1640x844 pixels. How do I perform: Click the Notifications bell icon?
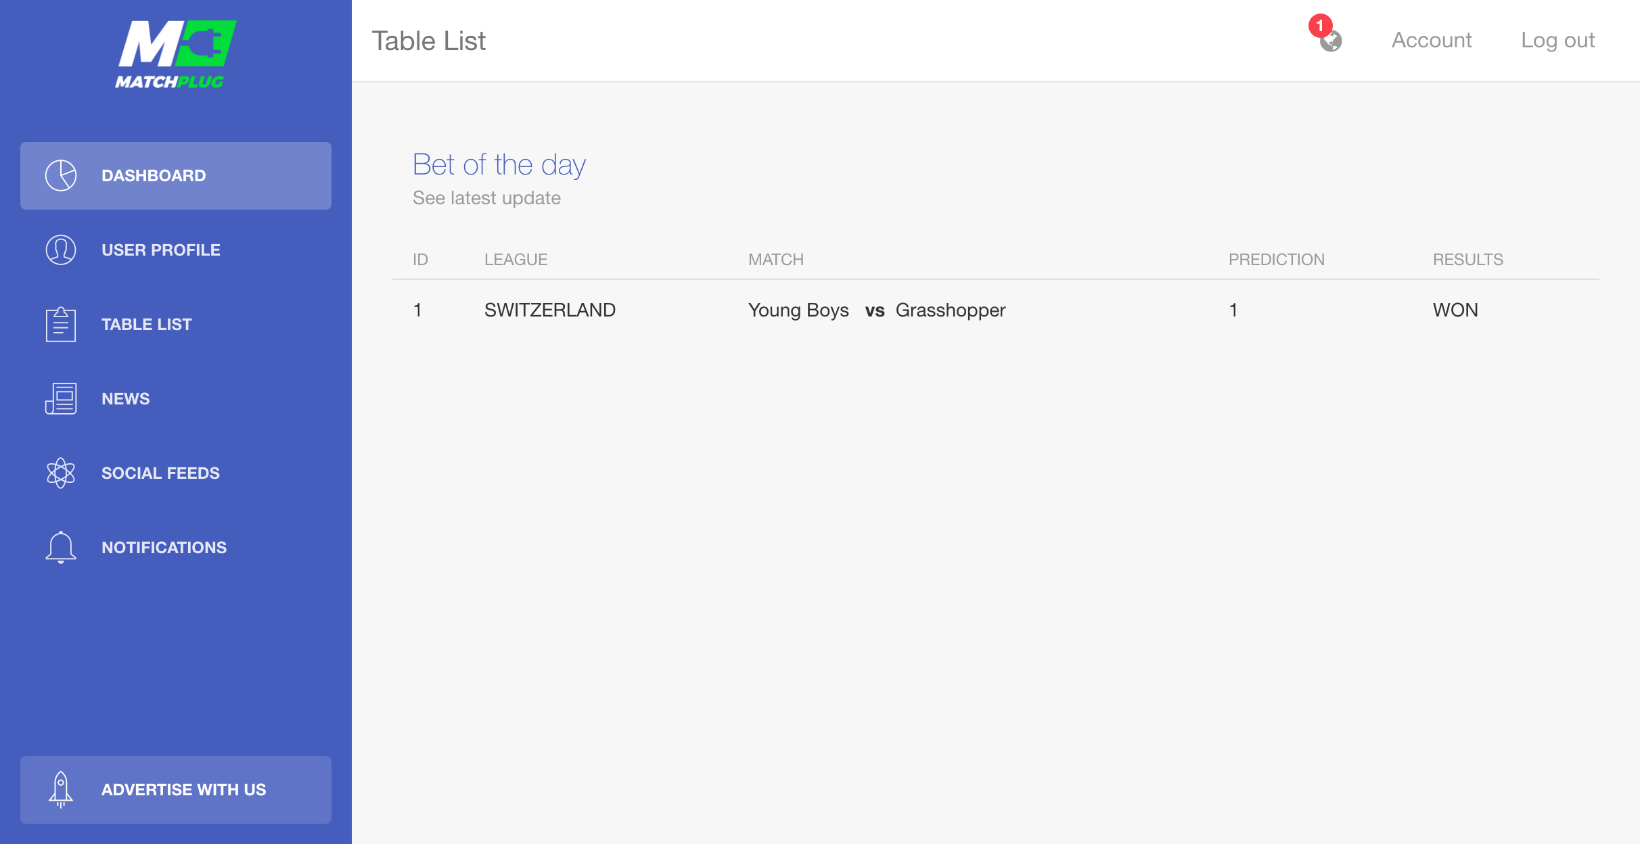point(61,547)
